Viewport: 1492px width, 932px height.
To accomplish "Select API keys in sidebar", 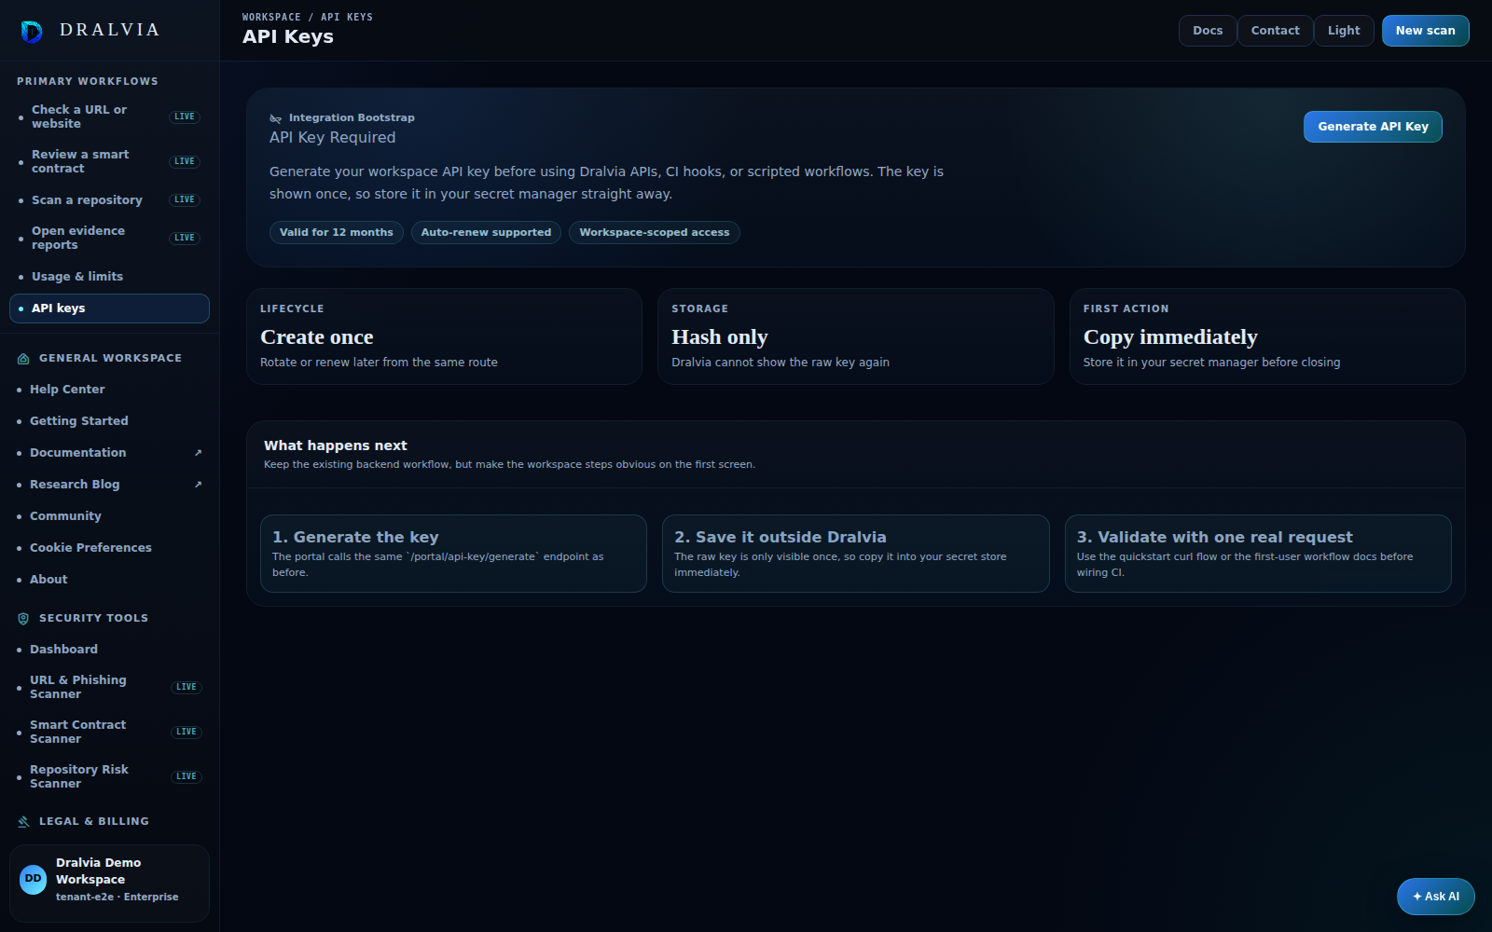I will coord(110,308).
